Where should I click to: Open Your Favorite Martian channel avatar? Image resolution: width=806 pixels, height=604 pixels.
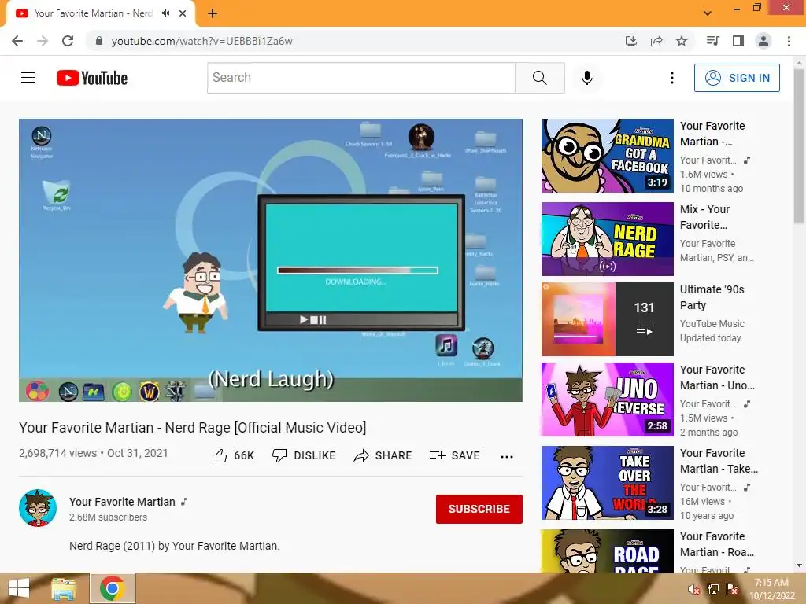(x=38, y=508)
